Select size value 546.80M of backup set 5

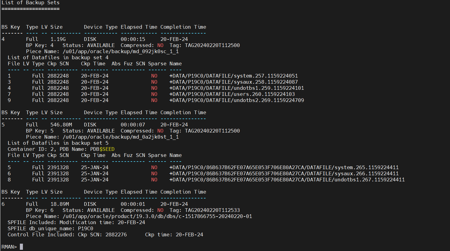click(x=61, y=125)
